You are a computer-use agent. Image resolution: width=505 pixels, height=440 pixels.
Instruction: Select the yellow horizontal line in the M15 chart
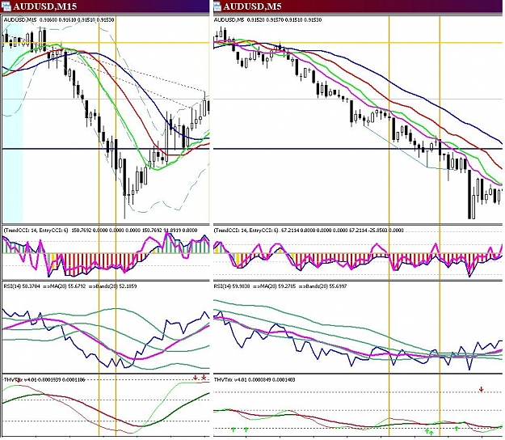point(106,43)
